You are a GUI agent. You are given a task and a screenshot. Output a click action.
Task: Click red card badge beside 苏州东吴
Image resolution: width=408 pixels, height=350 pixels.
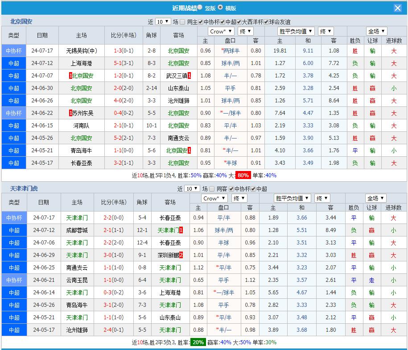tap(71, 113)
